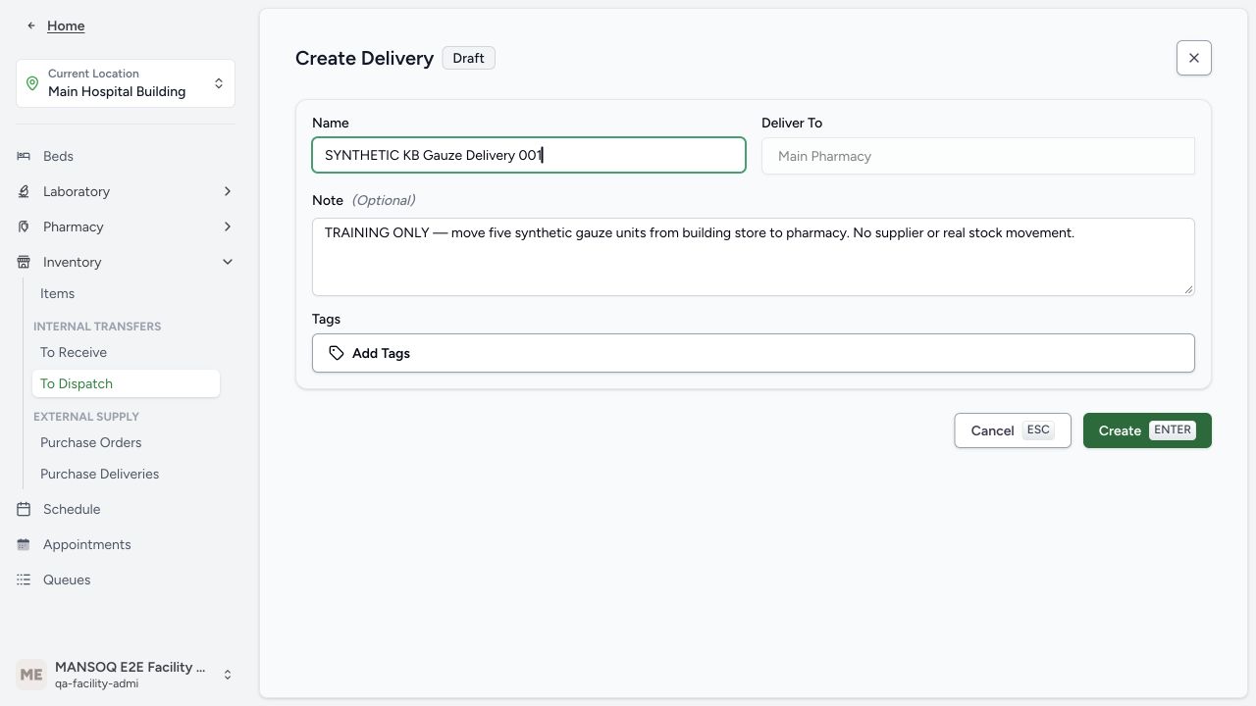Open the Current Location switcher chevrons
1256x706 pixels.
tap(219, 83)
